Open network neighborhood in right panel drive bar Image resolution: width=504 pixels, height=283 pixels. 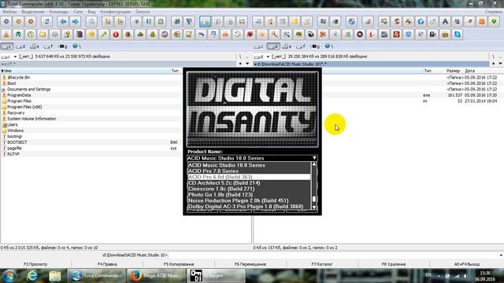coord(329,46)
